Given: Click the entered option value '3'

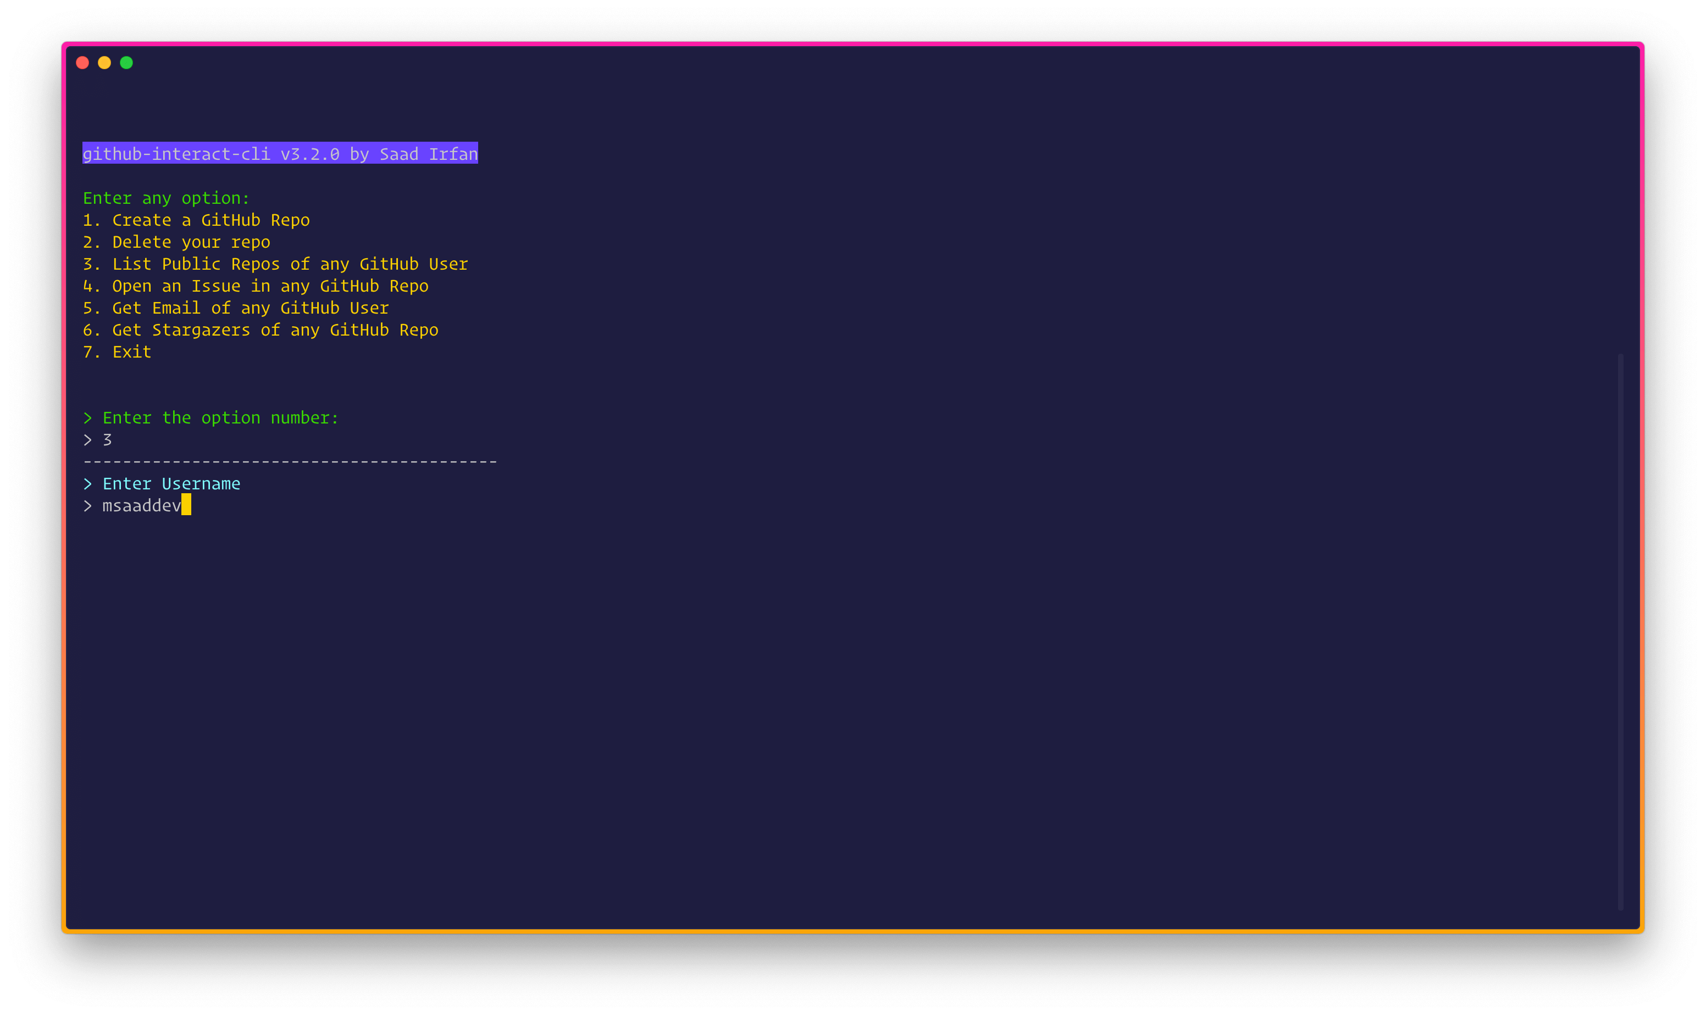Looking at the screenshot, I should point(107,440).
